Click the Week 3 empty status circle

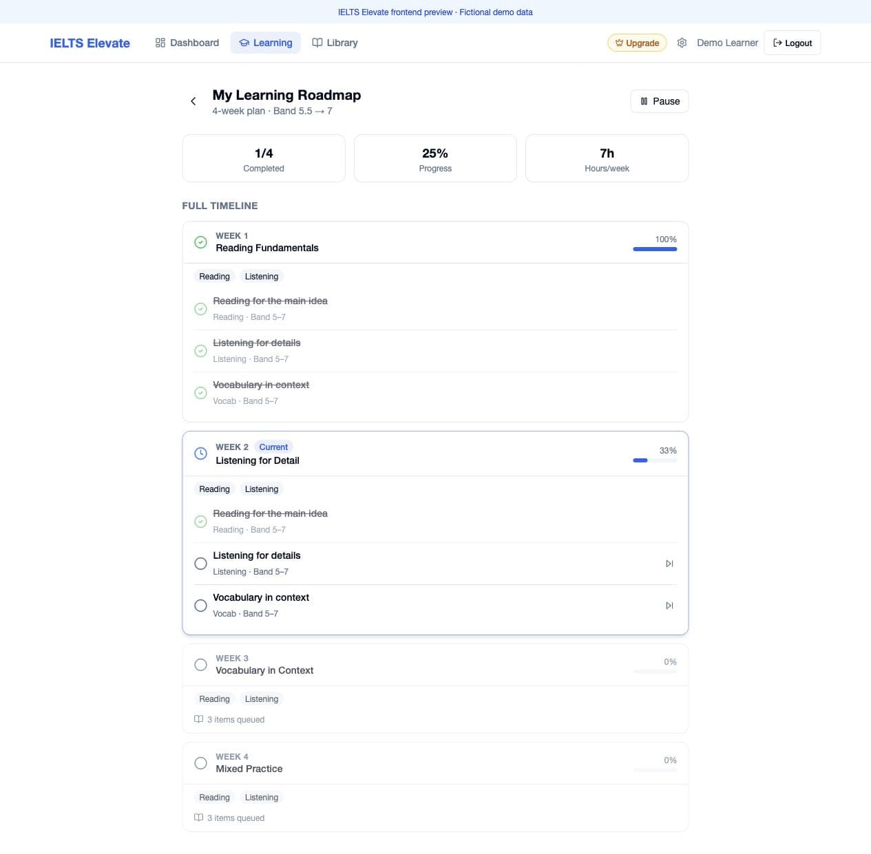(x=200, y=665)
